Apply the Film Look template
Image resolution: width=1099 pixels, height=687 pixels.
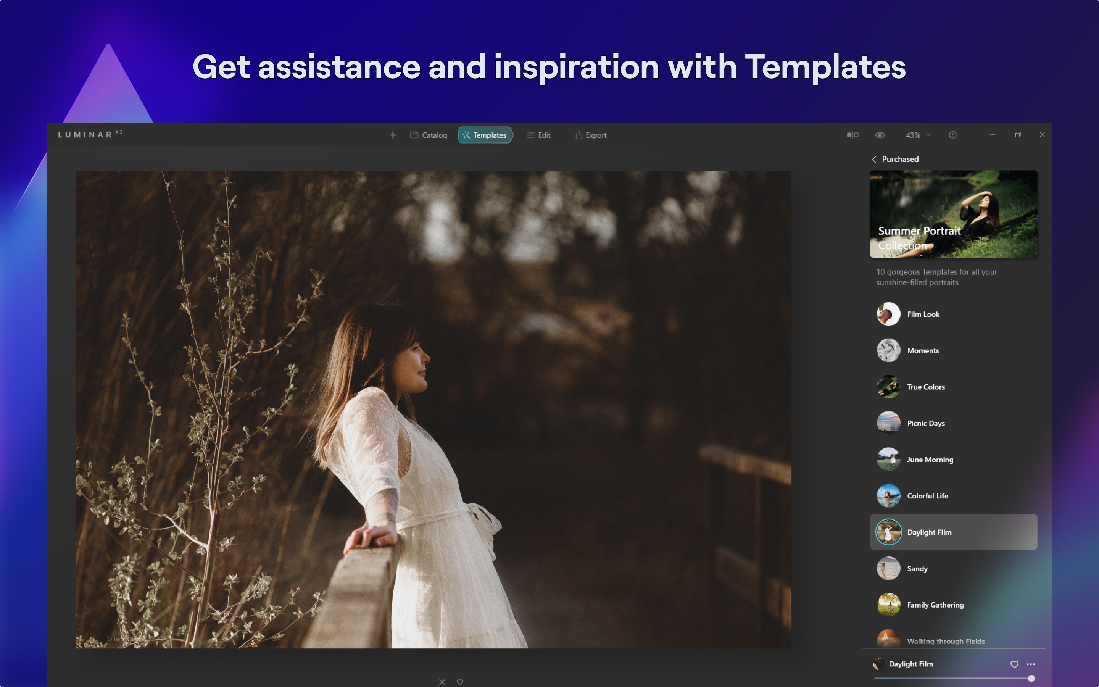pyautogui.click(x=923, y=314)
